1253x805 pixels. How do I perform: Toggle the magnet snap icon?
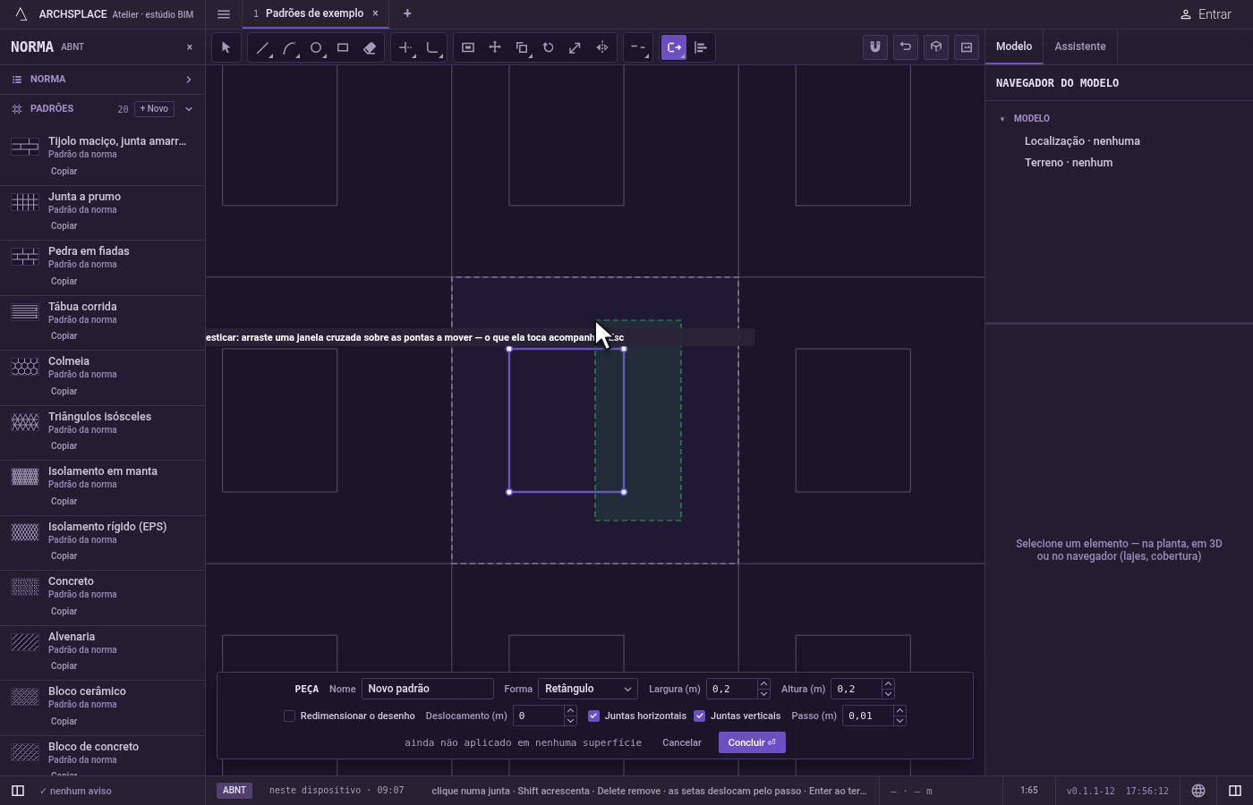click(875, 47)
